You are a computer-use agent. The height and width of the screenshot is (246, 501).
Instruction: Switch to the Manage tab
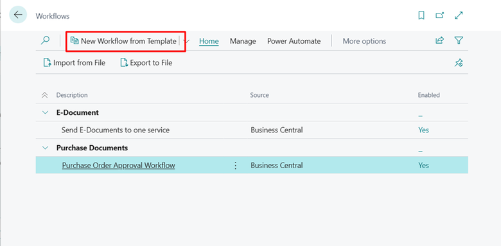243,41
